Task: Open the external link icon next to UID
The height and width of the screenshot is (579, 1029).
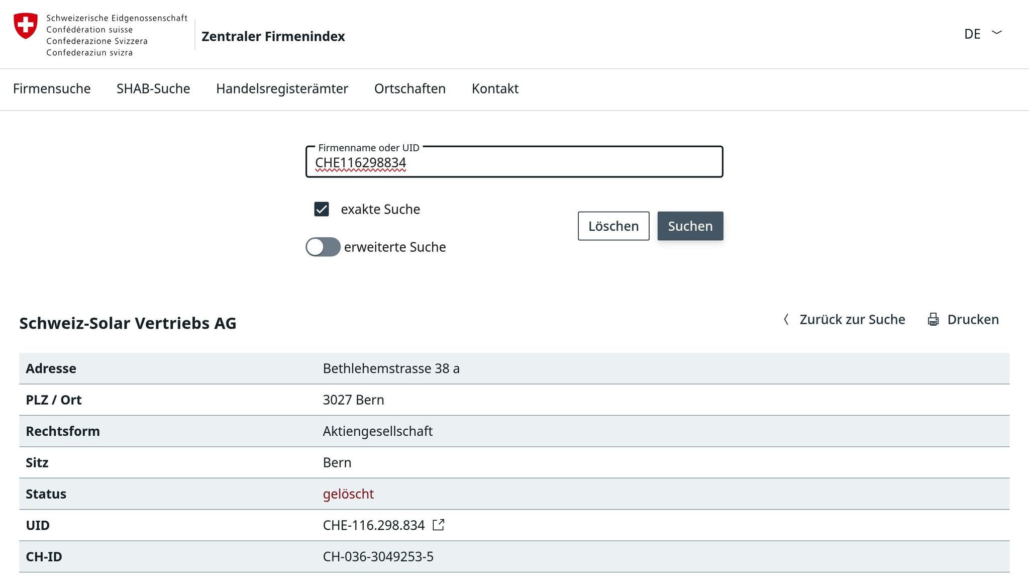Action: pos(438,525)
